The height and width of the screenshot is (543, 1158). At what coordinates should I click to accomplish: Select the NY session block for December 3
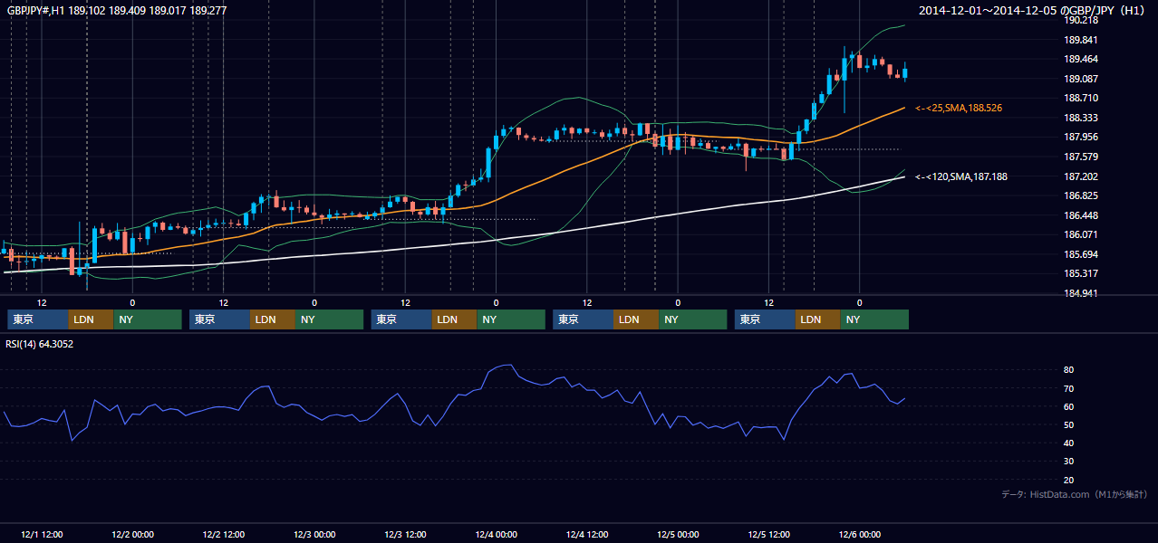tap(511, 319)
